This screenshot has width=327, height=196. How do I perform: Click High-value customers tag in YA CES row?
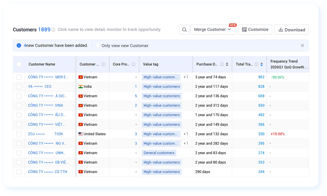162,86
